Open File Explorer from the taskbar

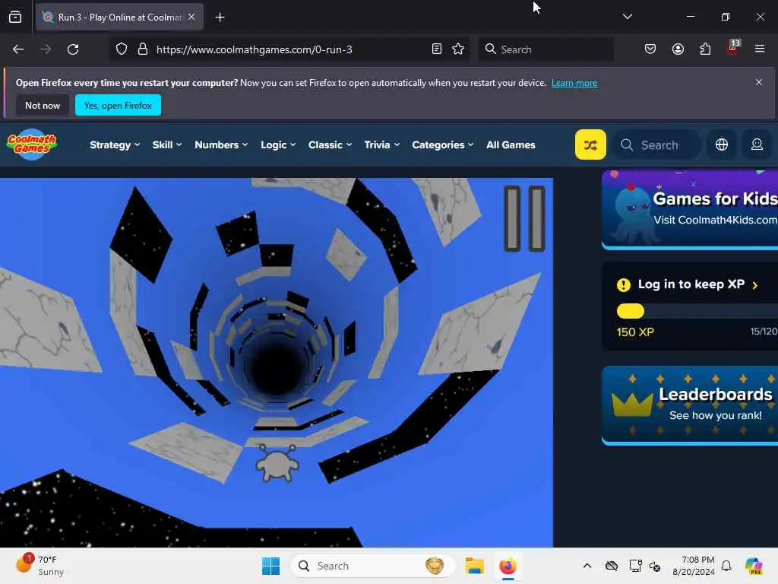click(474, 566)
